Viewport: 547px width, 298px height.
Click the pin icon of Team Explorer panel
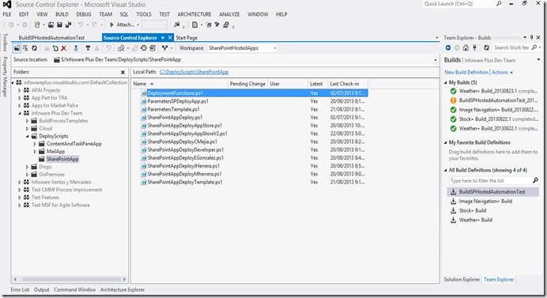[x=532, y=37]
